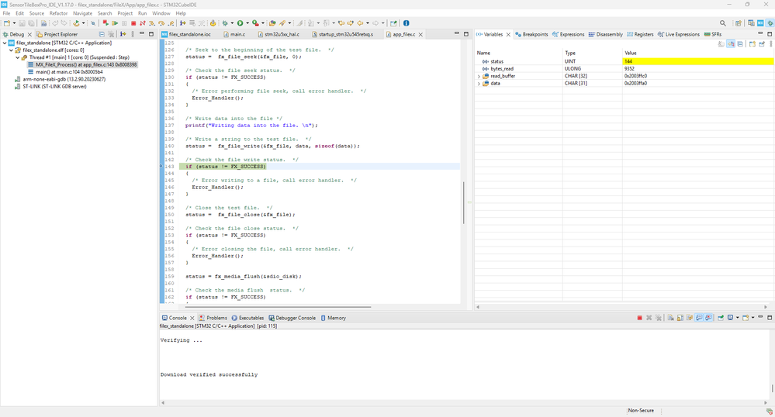775x417 pixels.
Task: Switch to the Debugger Console tab
Action: click(x=292, y=319)
